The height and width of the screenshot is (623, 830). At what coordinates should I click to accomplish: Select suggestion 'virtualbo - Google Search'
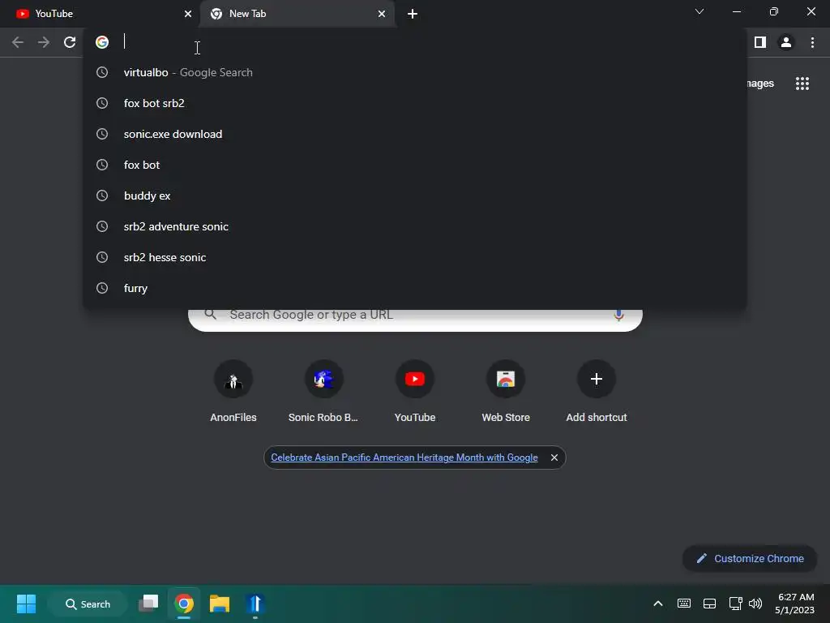[415, 72]
